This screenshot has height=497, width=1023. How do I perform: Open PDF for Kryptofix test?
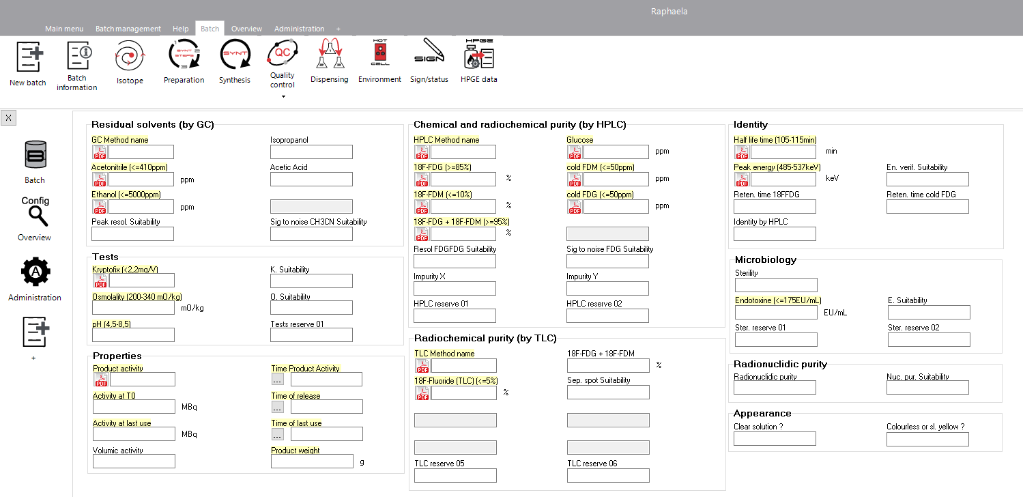[x=100, y=280]
